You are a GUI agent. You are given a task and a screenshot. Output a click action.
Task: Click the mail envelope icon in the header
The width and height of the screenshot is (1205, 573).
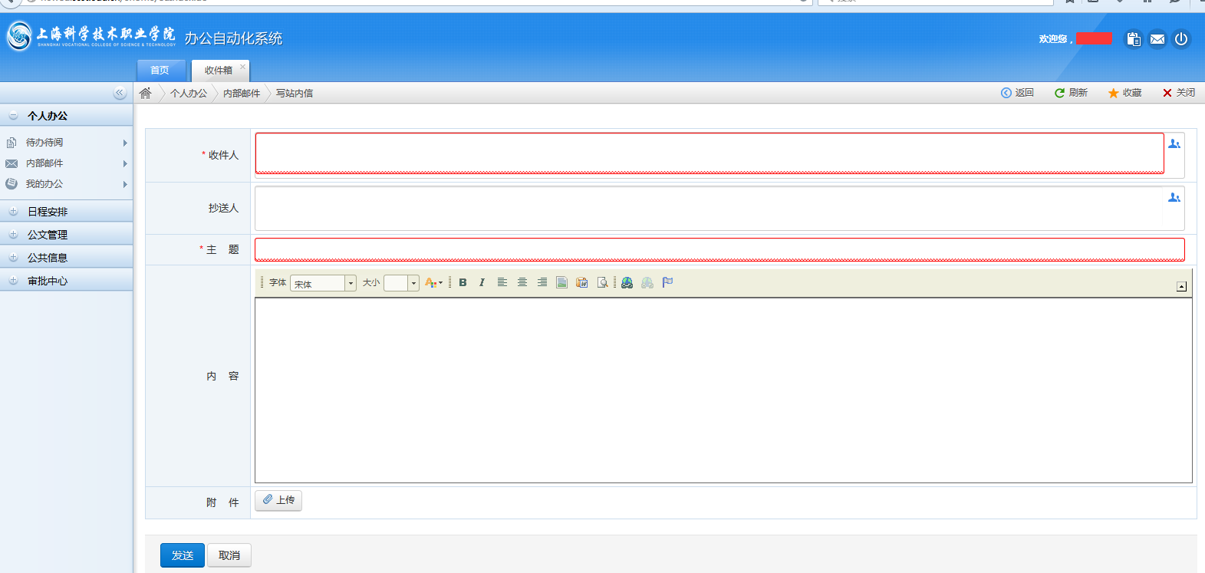point(1157,39)
